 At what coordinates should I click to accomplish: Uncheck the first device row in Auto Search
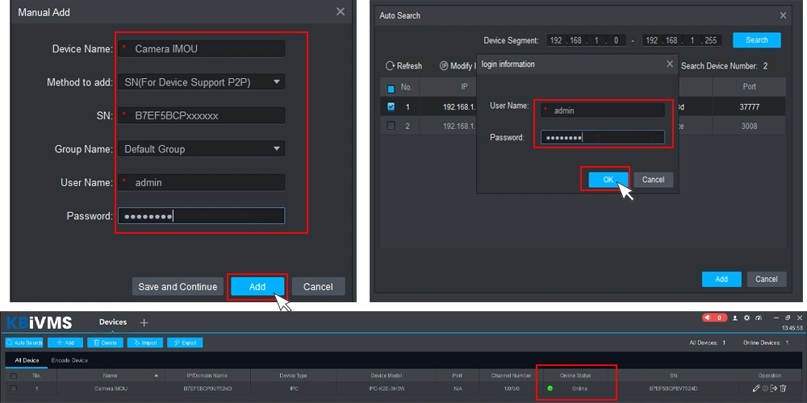coord(391,106)
